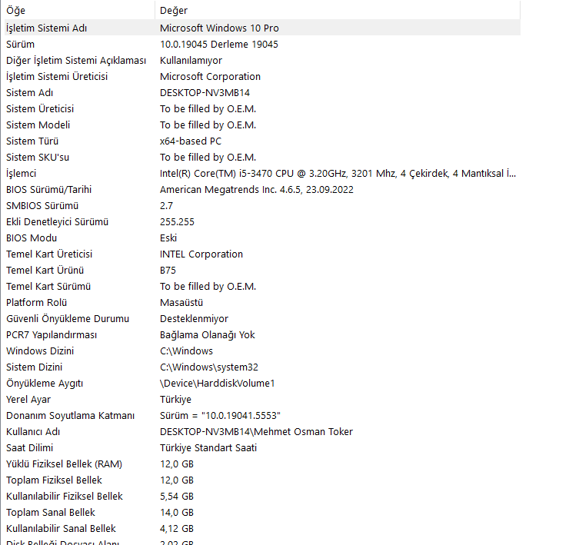
Task: Click Türkiye Standart Saati value
Action: coord(208,447)
